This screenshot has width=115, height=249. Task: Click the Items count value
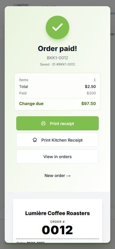pyautogui.click(x=95, y=80)
